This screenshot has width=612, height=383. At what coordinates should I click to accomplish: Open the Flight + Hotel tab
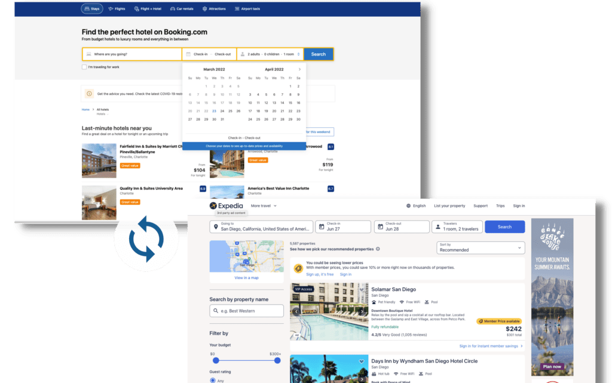pos(148,8)
